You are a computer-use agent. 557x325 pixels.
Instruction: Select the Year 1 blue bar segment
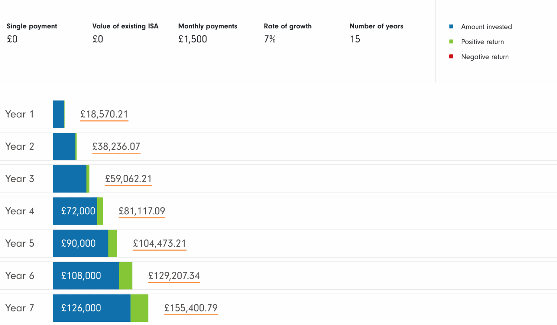[x=58, y=114]
